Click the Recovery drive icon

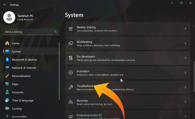(71, 102)
